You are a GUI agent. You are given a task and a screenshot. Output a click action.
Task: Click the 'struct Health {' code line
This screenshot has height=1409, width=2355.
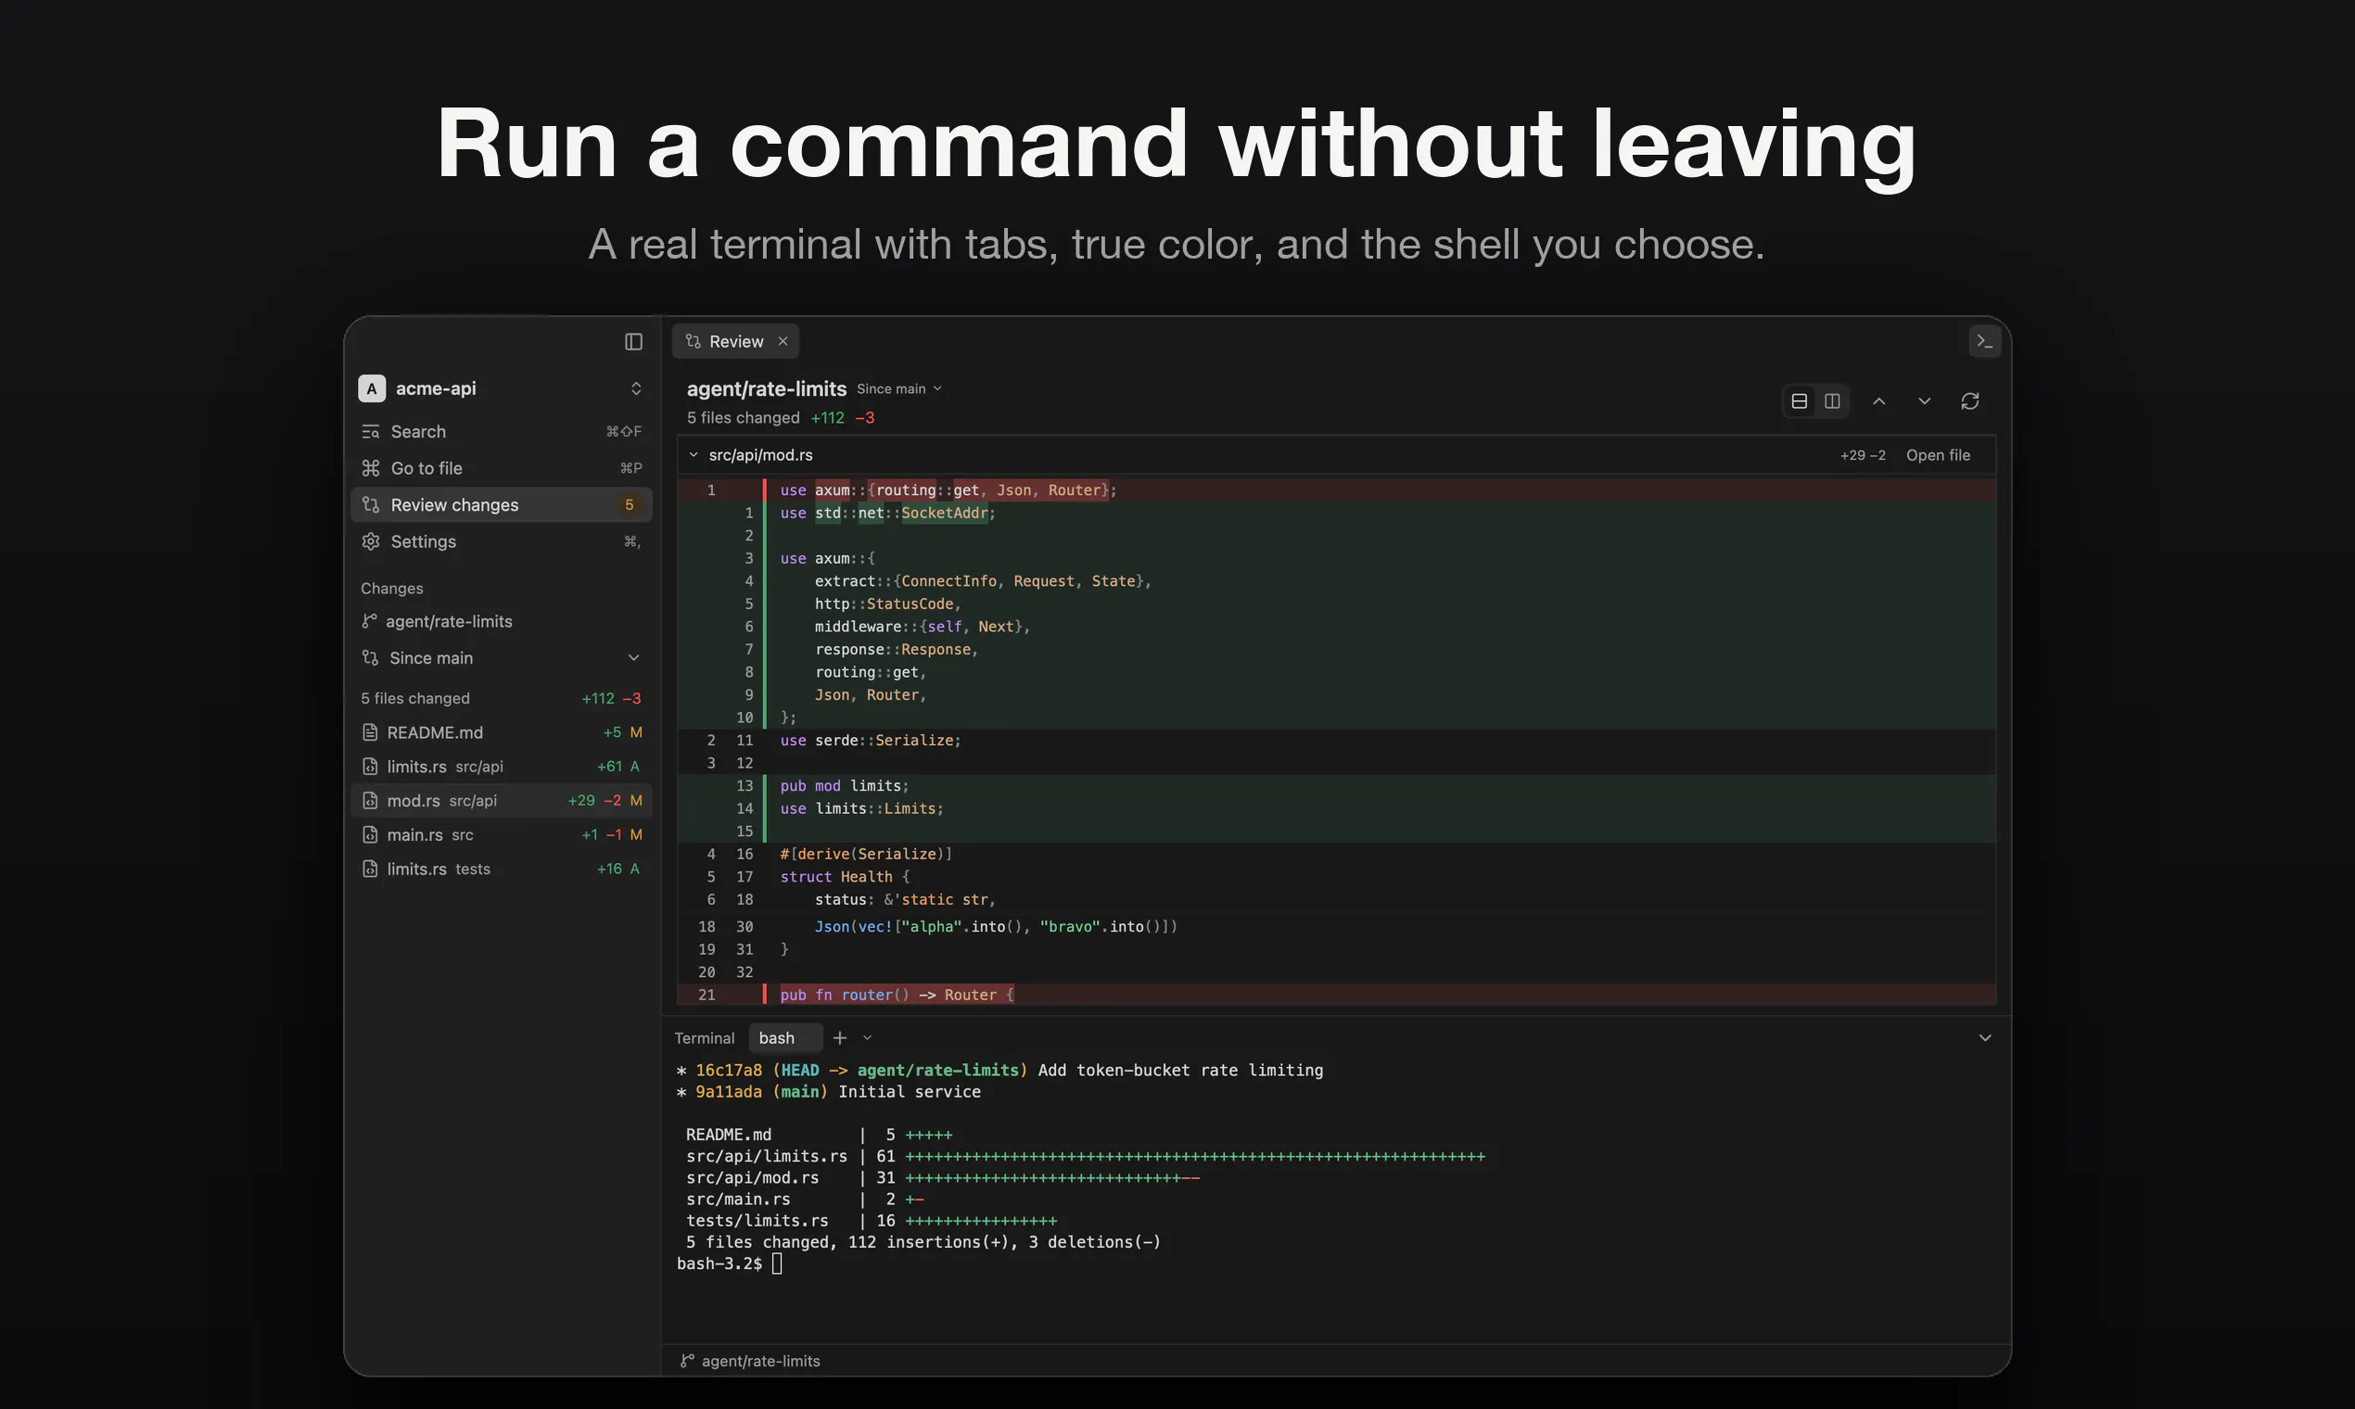(845, 877)
